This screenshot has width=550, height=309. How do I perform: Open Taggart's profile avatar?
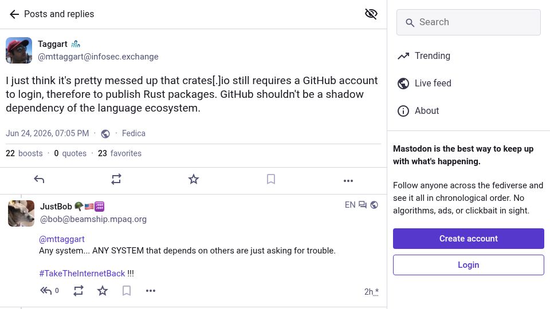tap(19, 50)
